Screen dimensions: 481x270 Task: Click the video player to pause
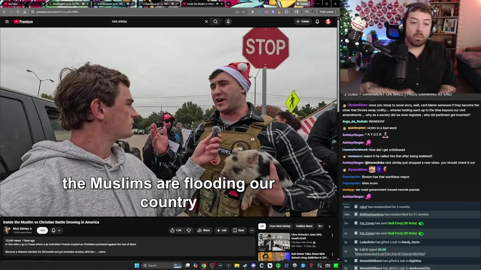(x=168, y=122)
